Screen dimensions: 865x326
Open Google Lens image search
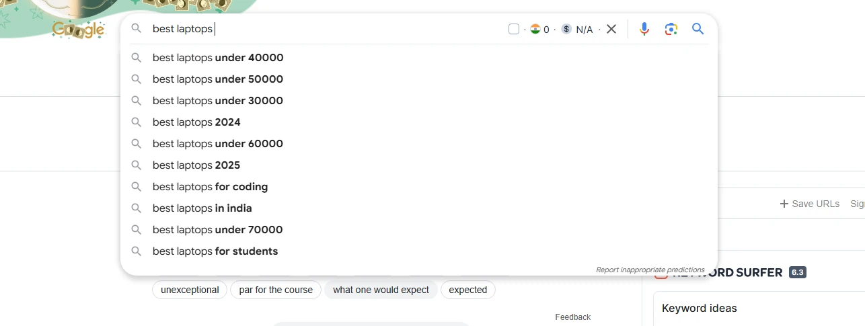point(671,29)
